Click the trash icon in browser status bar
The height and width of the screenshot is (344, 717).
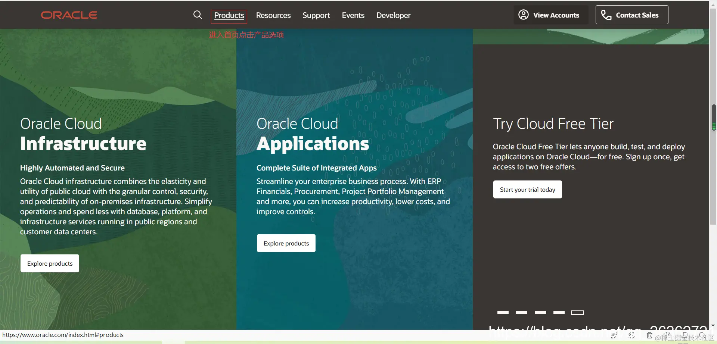point(649,335)
